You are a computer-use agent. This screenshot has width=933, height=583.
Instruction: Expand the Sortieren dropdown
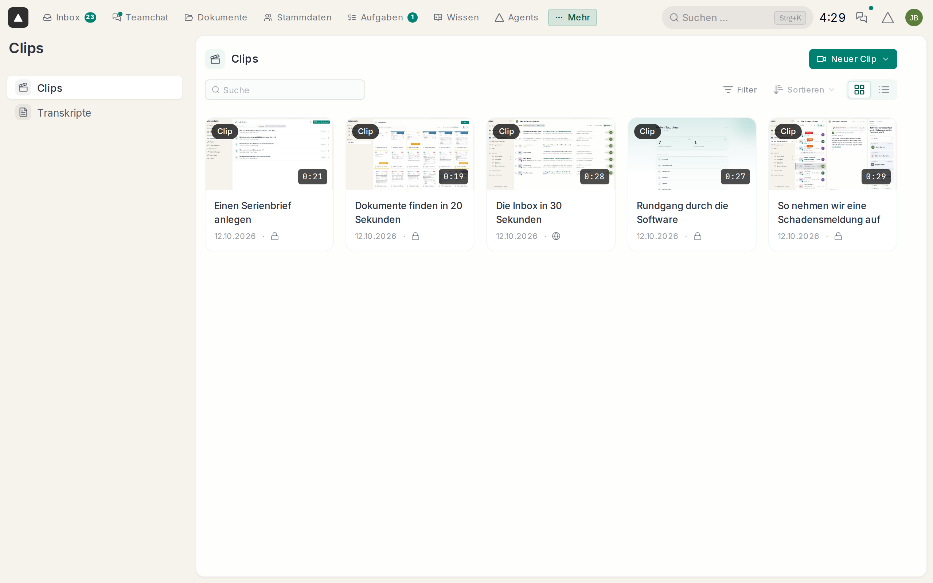[804, 90]
